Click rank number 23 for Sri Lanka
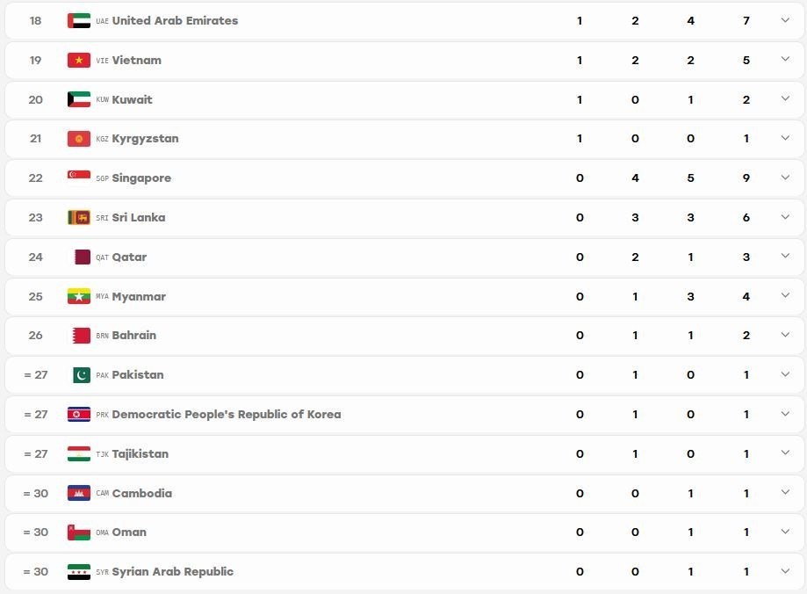Screen dimensions: 807x594 click(x=35, y=217)
